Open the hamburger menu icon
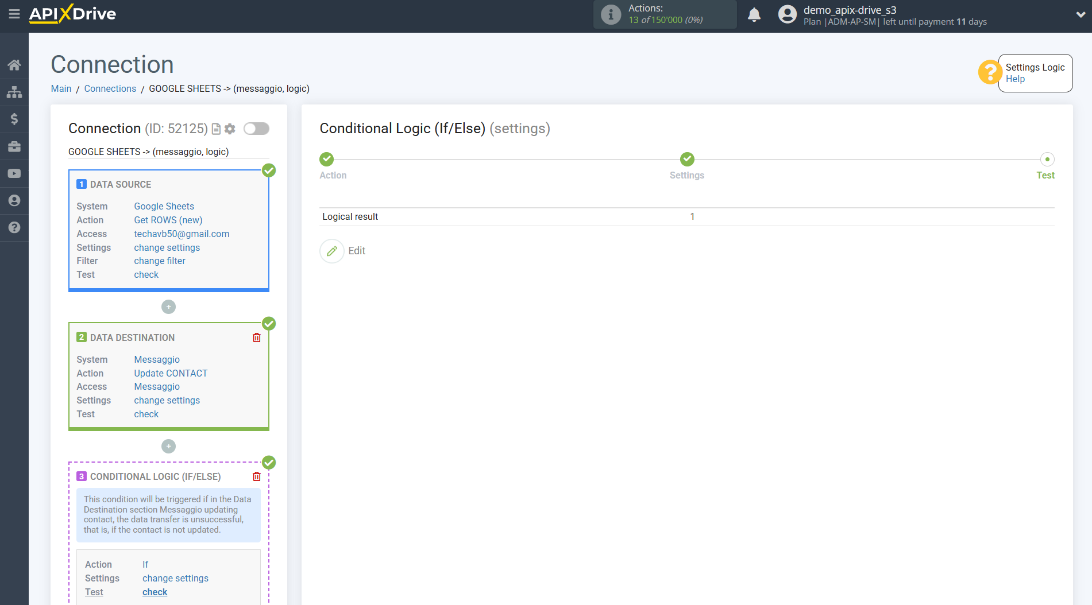Screen dimensions: 1092x605 click(x=14, y=14)
